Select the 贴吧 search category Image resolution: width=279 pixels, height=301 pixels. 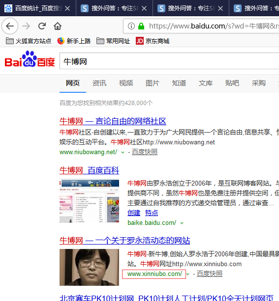pos(232,83)
